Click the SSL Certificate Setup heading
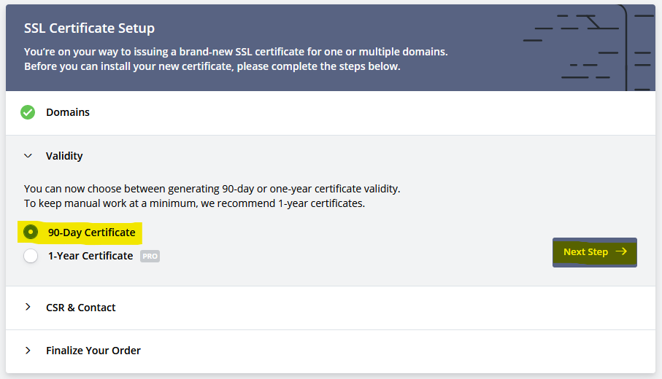The image size is (662, 379). 89,28
